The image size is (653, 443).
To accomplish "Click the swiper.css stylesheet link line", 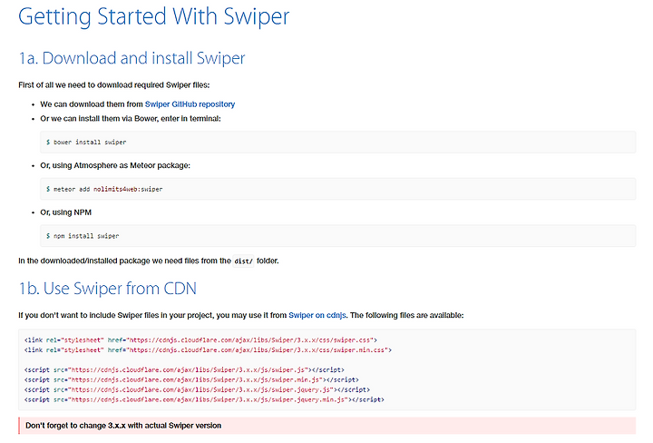I will [x=200, y=340].
